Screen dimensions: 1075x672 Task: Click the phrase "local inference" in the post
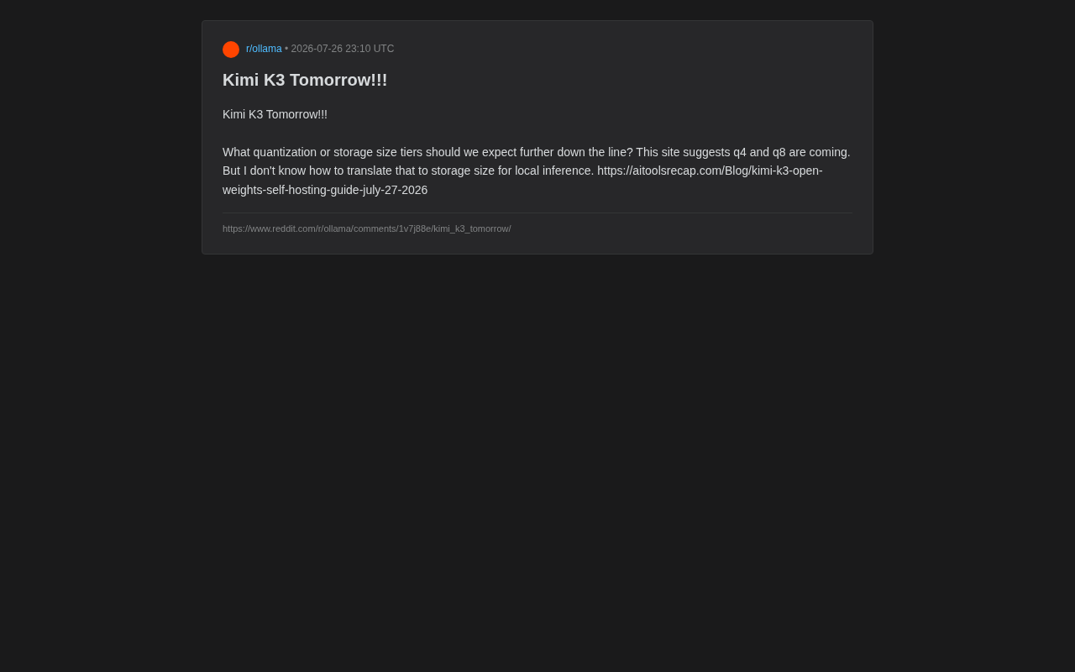click(554, 171)
